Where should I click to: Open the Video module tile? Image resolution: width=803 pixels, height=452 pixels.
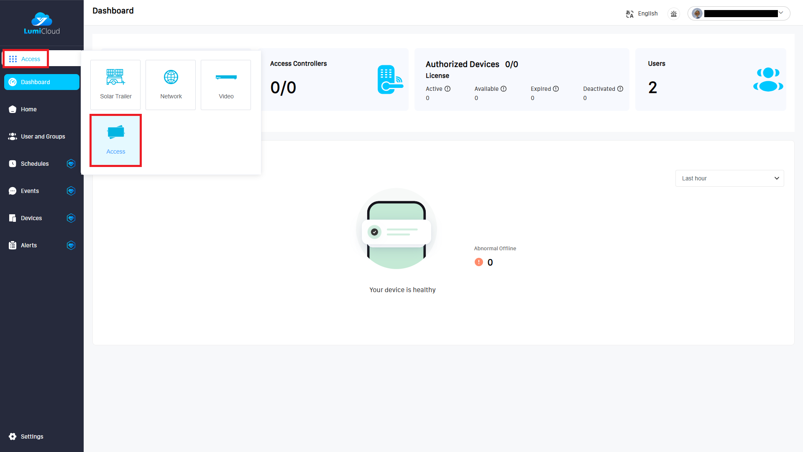click(x=226, y=85)
